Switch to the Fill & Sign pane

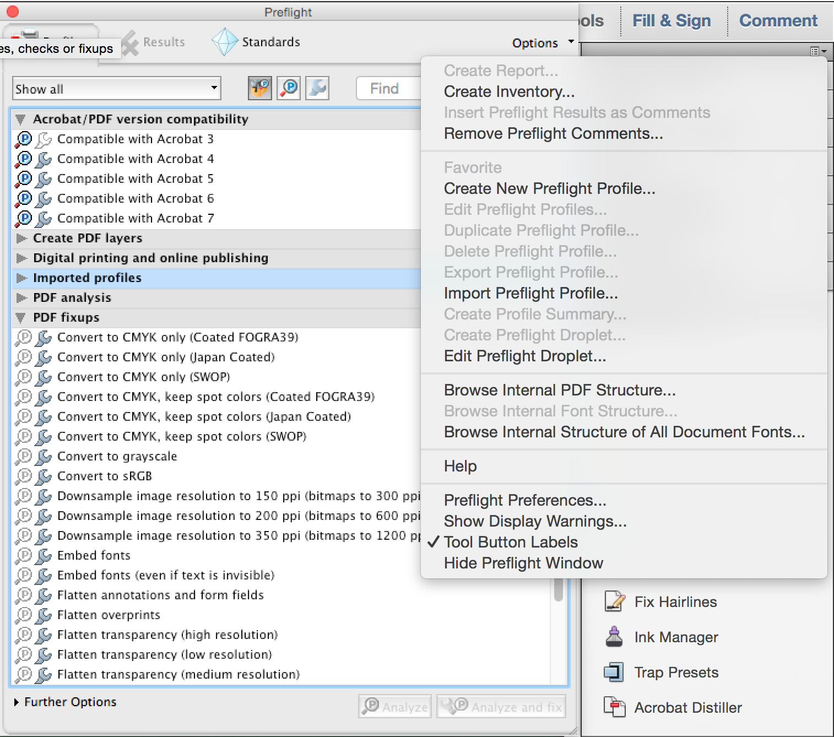click(x=671, y=21)
